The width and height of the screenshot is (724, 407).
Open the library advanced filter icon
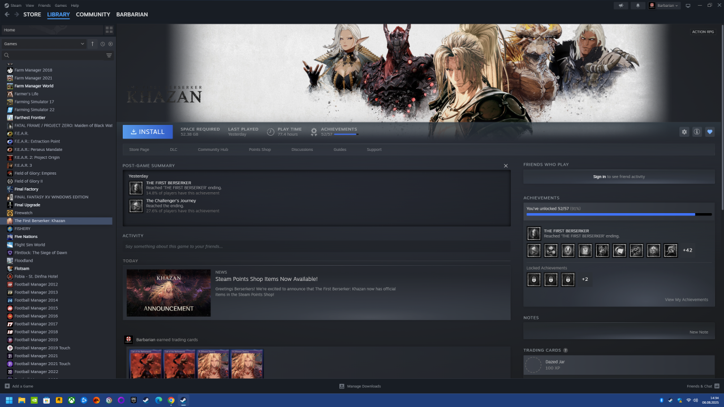pyautogui.click(x=109, y=55)
